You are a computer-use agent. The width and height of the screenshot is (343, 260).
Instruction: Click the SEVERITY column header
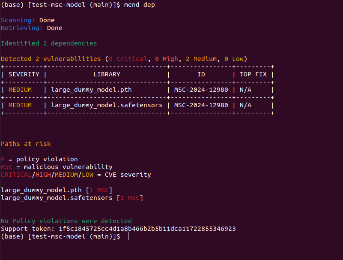click(x=24, y=74)
